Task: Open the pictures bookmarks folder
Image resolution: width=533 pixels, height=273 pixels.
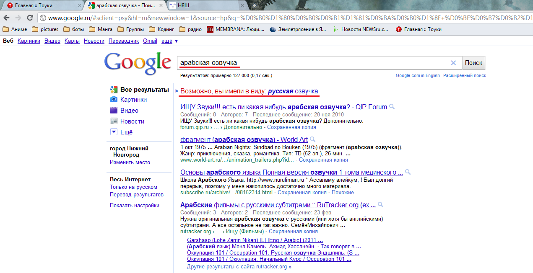Action: coord(45,29)
